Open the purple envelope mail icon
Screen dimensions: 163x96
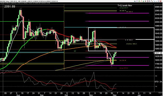pyautogui.click(x=137, y=1)
